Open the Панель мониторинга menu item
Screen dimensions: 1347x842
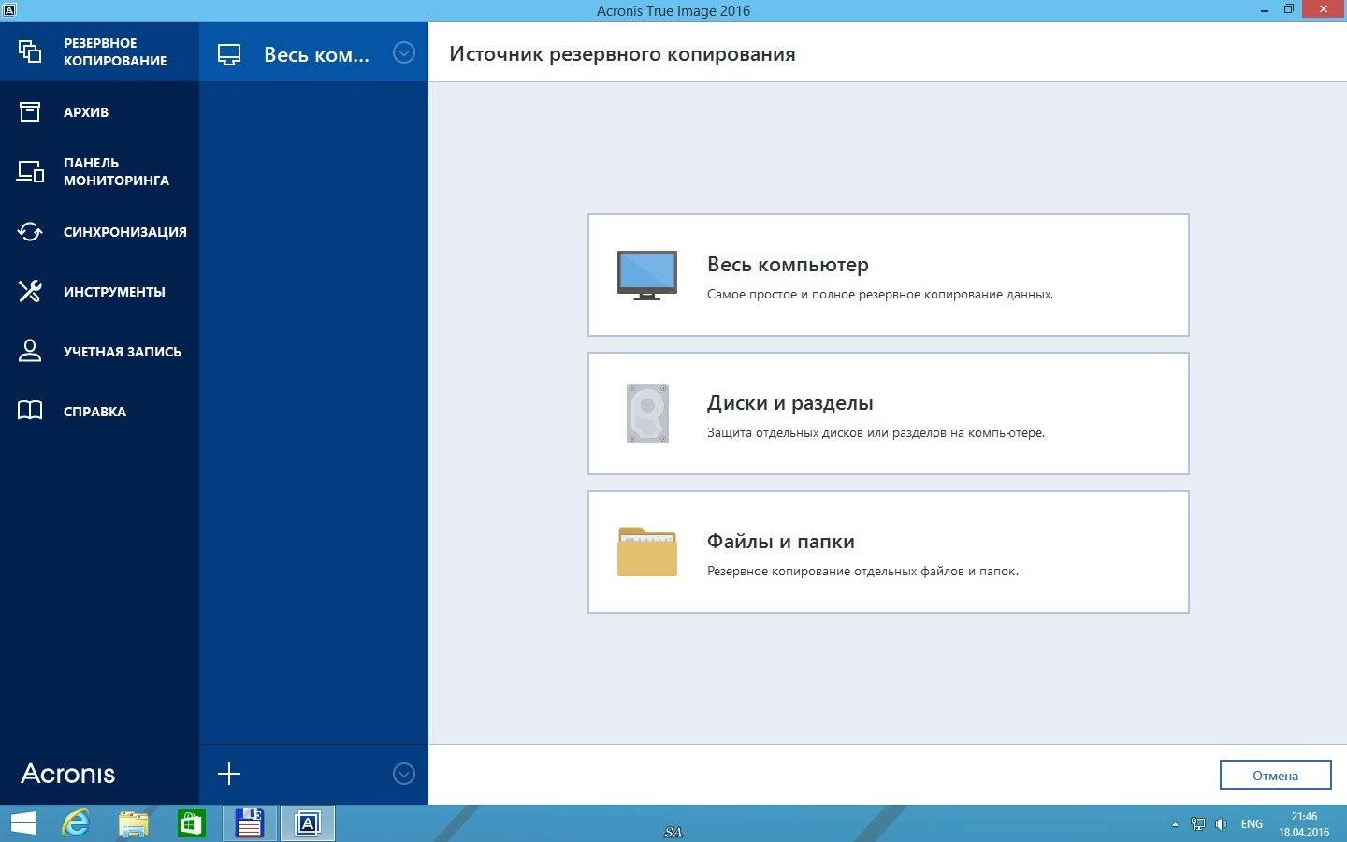coord(99,171)
